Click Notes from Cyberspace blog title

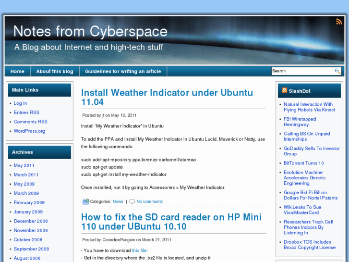point(90,31)
